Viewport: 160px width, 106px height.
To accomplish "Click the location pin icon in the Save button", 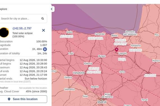I will (9, 99).
